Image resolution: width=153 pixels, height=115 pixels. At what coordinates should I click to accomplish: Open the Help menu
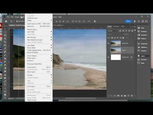[x=60, y=17]
